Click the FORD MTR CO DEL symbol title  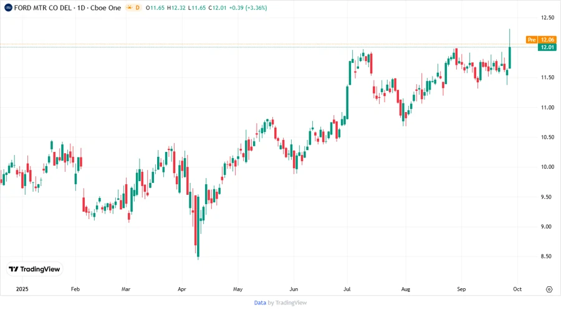click(42, 7)
